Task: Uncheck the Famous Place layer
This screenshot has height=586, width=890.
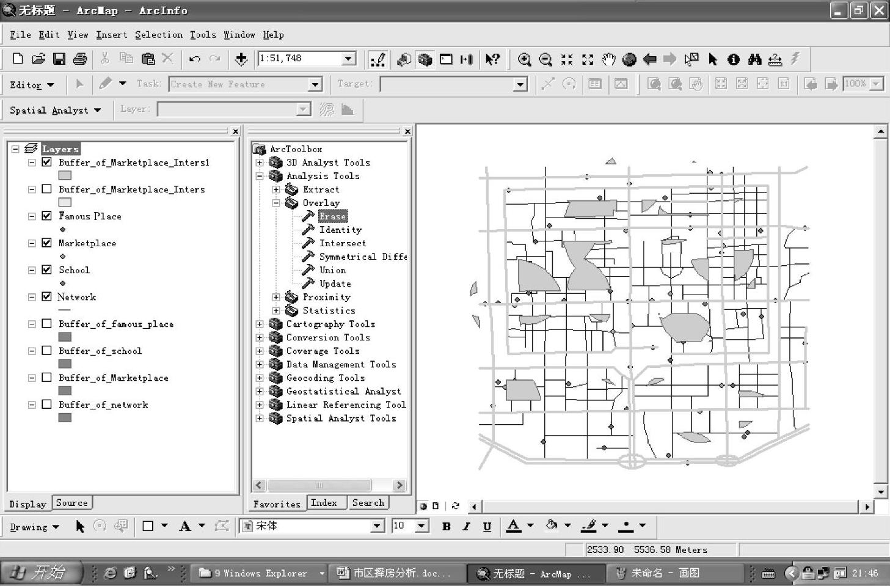Action: [46, 216]
